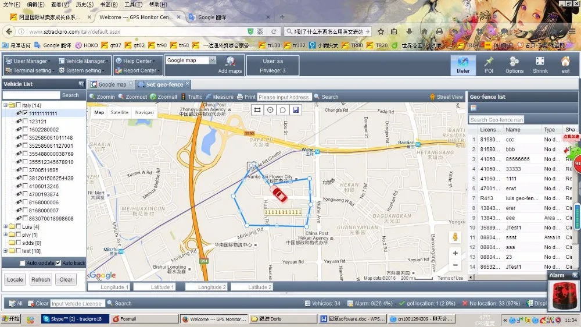Viewport: 581px width, 327px height.
Task: Open Street View
Action: click(x=446, y=97)
